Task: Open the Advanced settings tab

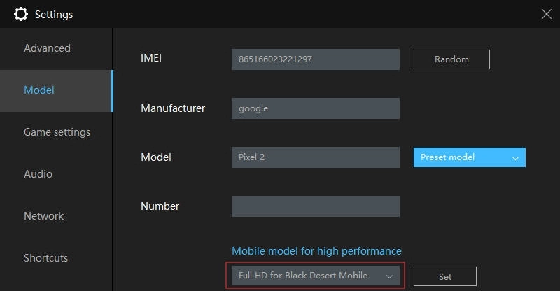Action: click(47, 48)
